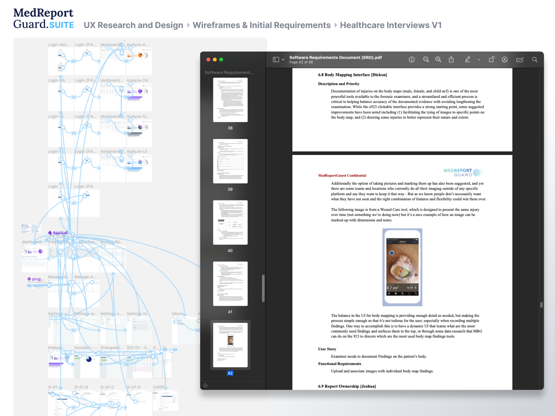Click the 'Description and Priority' subheading
The image size is (555, 416).
point(339,84)
